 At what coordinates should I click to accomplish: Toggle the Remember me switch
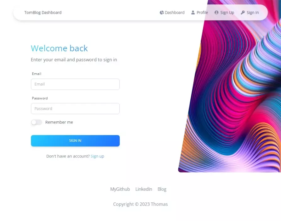[x=37, y=122]
